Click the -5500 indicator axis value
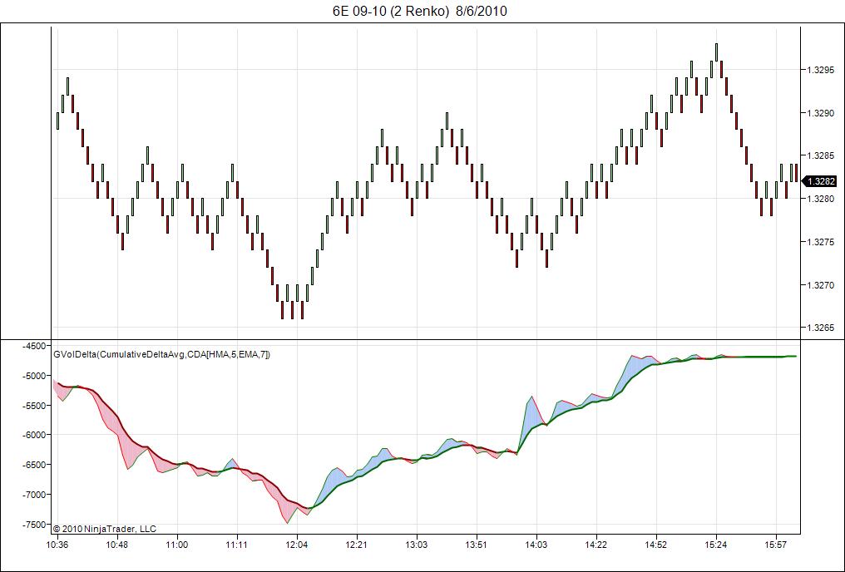 click(x=35, y=405)
